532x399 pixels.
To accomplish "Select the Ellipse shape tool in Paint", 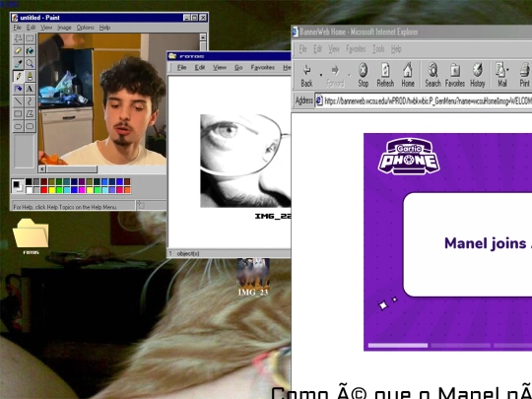I will point(18,126).
